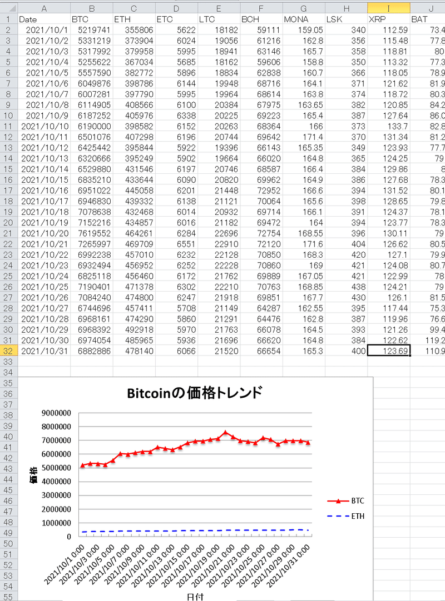Click the ETH legend entry
445x601 pixels.
point(346,516)
